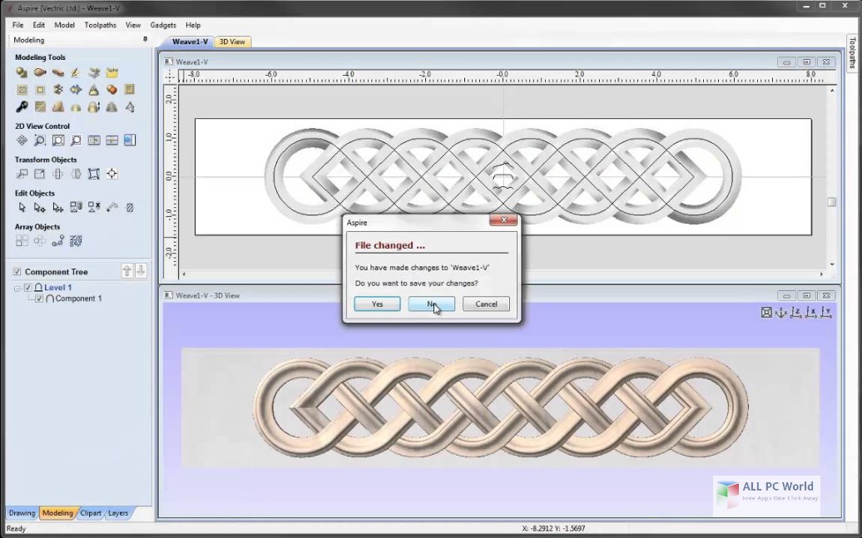Click the blue 2D/3D view toggle icon
The width and height of the screenshot is (862, 538).
pos(130,141)
